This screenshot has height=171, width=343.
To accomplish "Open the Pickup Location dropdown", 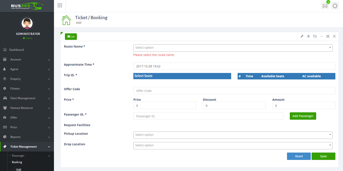I will [233, 135].
